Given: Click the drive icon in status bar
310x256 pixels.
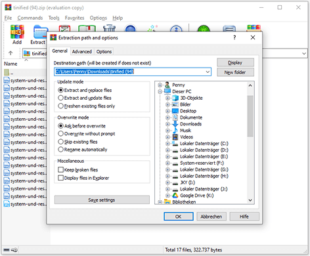Looking at the screenshot, I should click(x=7, y=249).
